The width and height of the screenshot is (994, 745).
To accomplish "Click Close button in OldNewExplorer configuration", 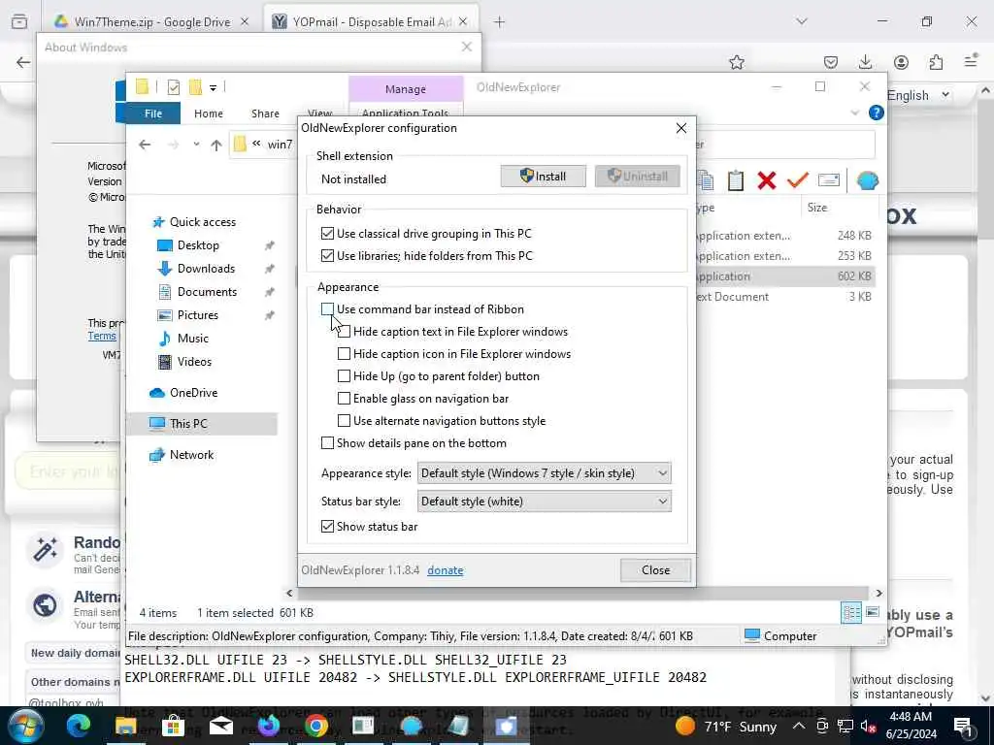I will pyautogui.click(x=655, y=570).
